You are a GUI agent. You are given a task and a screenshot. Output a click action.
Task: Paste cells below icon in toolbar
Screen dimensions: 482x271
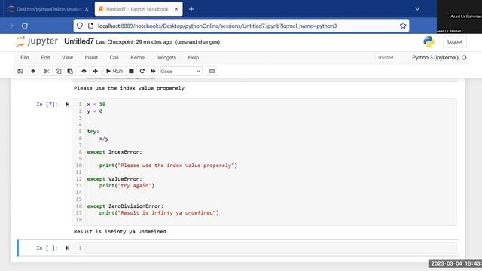70,71
